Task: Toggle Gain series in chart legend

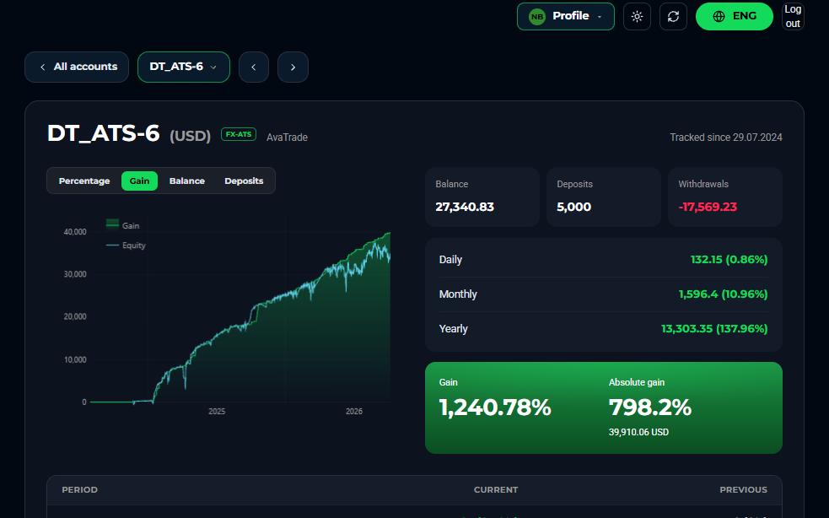Action: coord(122,225)
